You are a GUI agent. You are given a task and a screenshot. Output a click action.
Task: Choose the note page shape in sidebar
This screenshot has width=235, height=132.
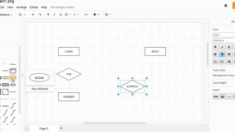6,92
